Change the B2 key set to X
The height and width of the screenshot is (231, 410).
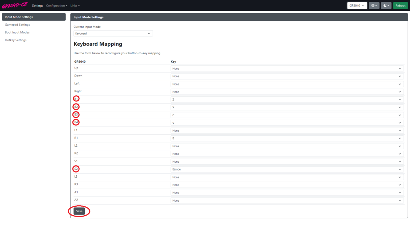(x=287, y=107)
